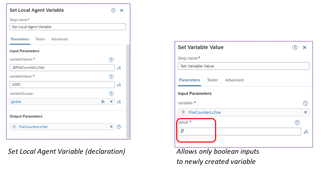Close the Set Local Agent Variable panel
The image size is (326, 174).
coord(122,10)
